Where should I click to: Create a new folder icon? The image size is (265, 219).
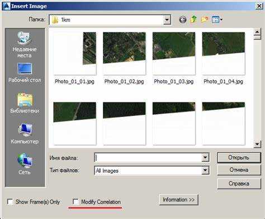pyautogui.click(x=205, y=20)
